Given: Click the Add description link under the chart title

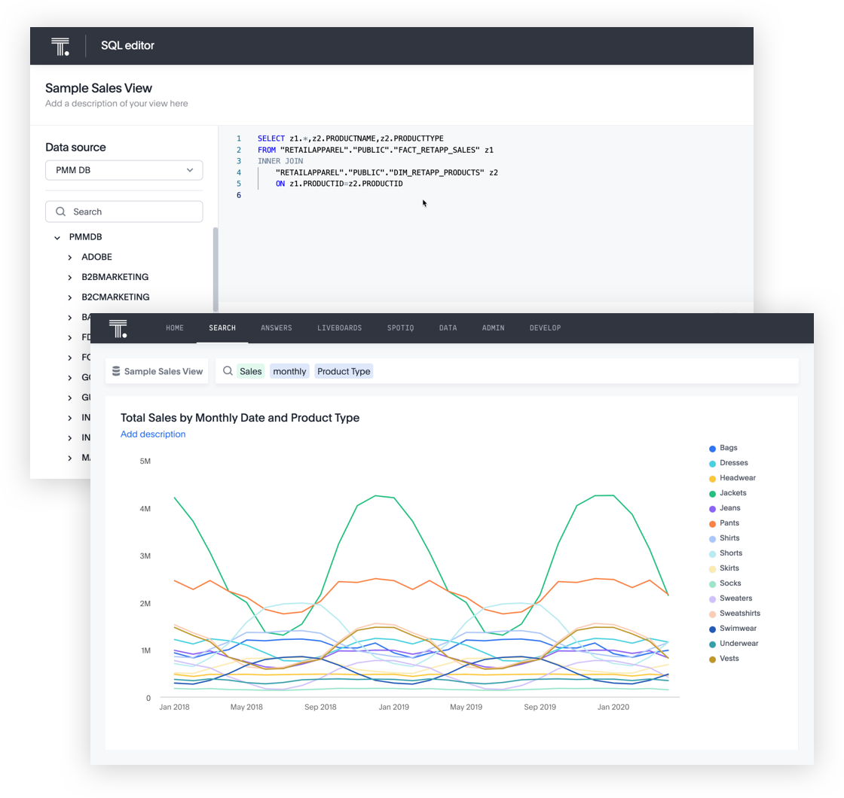Looking at the screenshot, I should click(153, 434).
